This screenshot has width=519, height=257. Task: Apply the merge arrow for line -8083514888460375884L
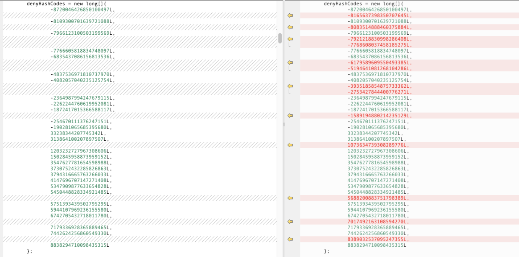click(290, 27)
